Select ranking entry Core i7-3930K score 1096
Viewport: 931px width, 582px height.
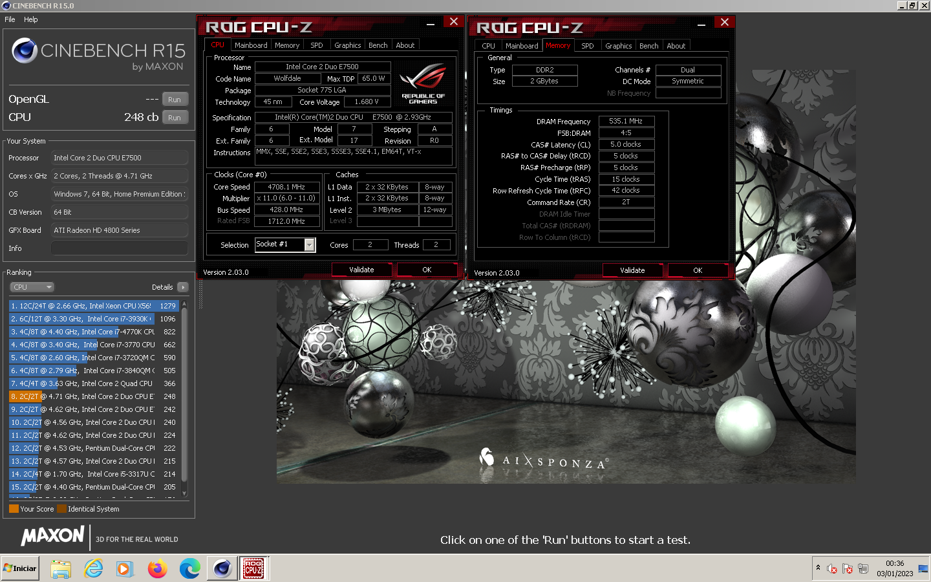pyautogui.click(x=94, y=319)
